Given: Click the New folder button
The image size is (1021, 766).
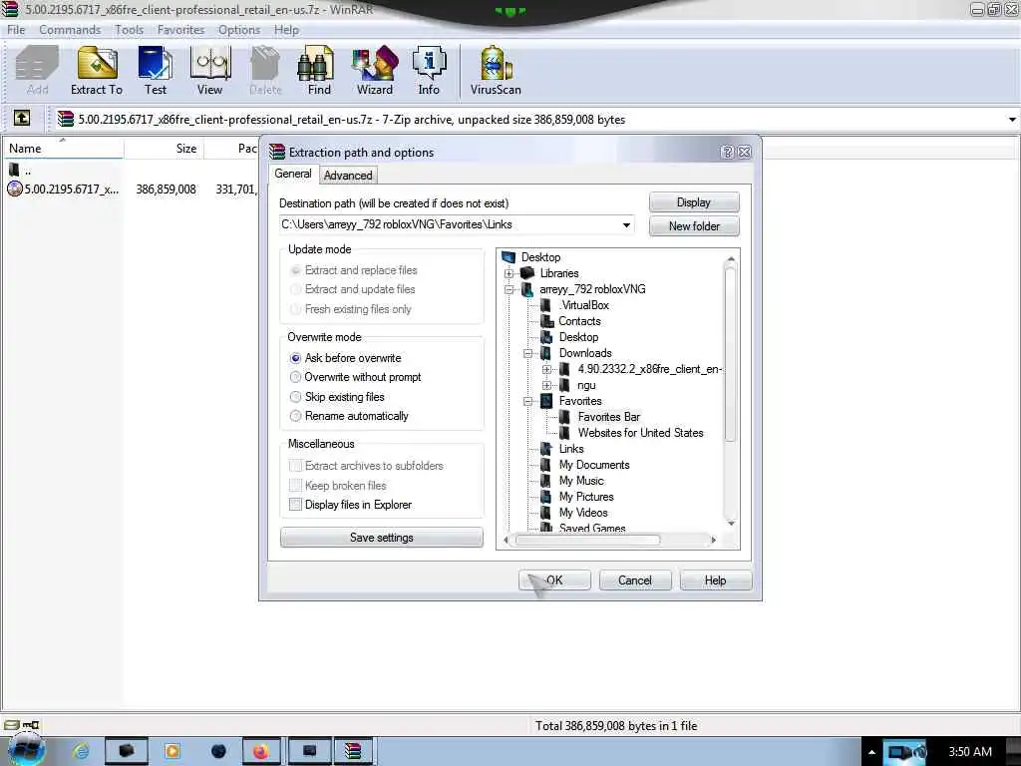Looking at the screenshot, I should point(694,226).
